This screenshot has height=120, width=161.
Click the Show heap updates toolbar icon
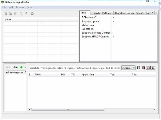click(x=6, y=14)
